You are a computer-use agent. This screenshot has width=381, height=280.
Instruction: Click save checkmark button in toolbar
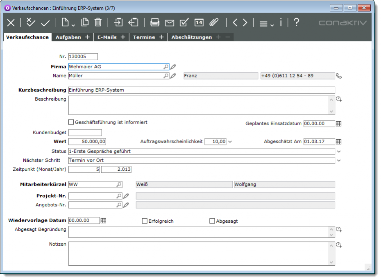tap(45, 23)
